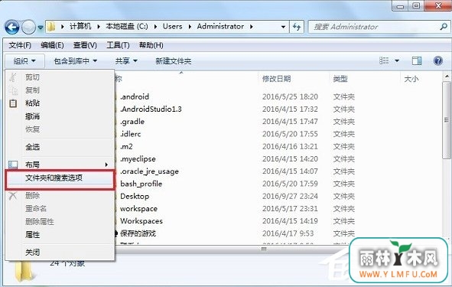This screenshot has height=287, width=452.
Task: Expand the arrow after Administrator breadcrumb
Action: click(x=252, y=27)
